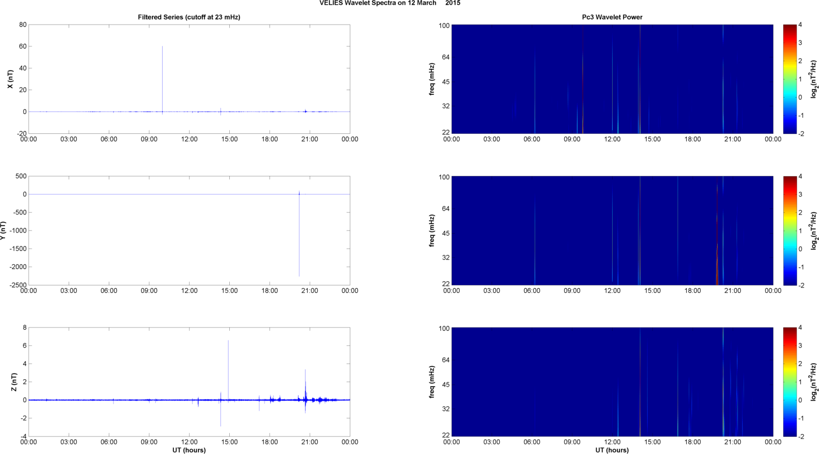This screenshot has height=454, width=819.
Task: Click the large negative spike in the Y series plot
Action: point(299,235)
